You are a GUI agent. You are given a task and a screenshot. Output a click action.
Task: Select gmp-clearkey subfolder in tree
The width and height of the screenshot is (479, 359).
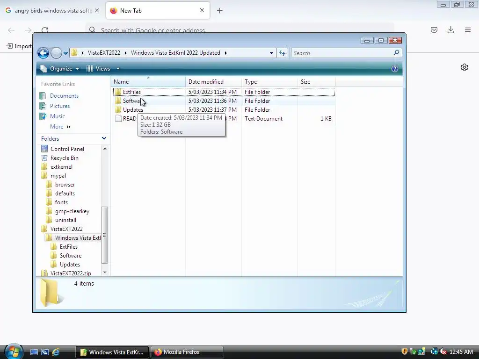72,211
